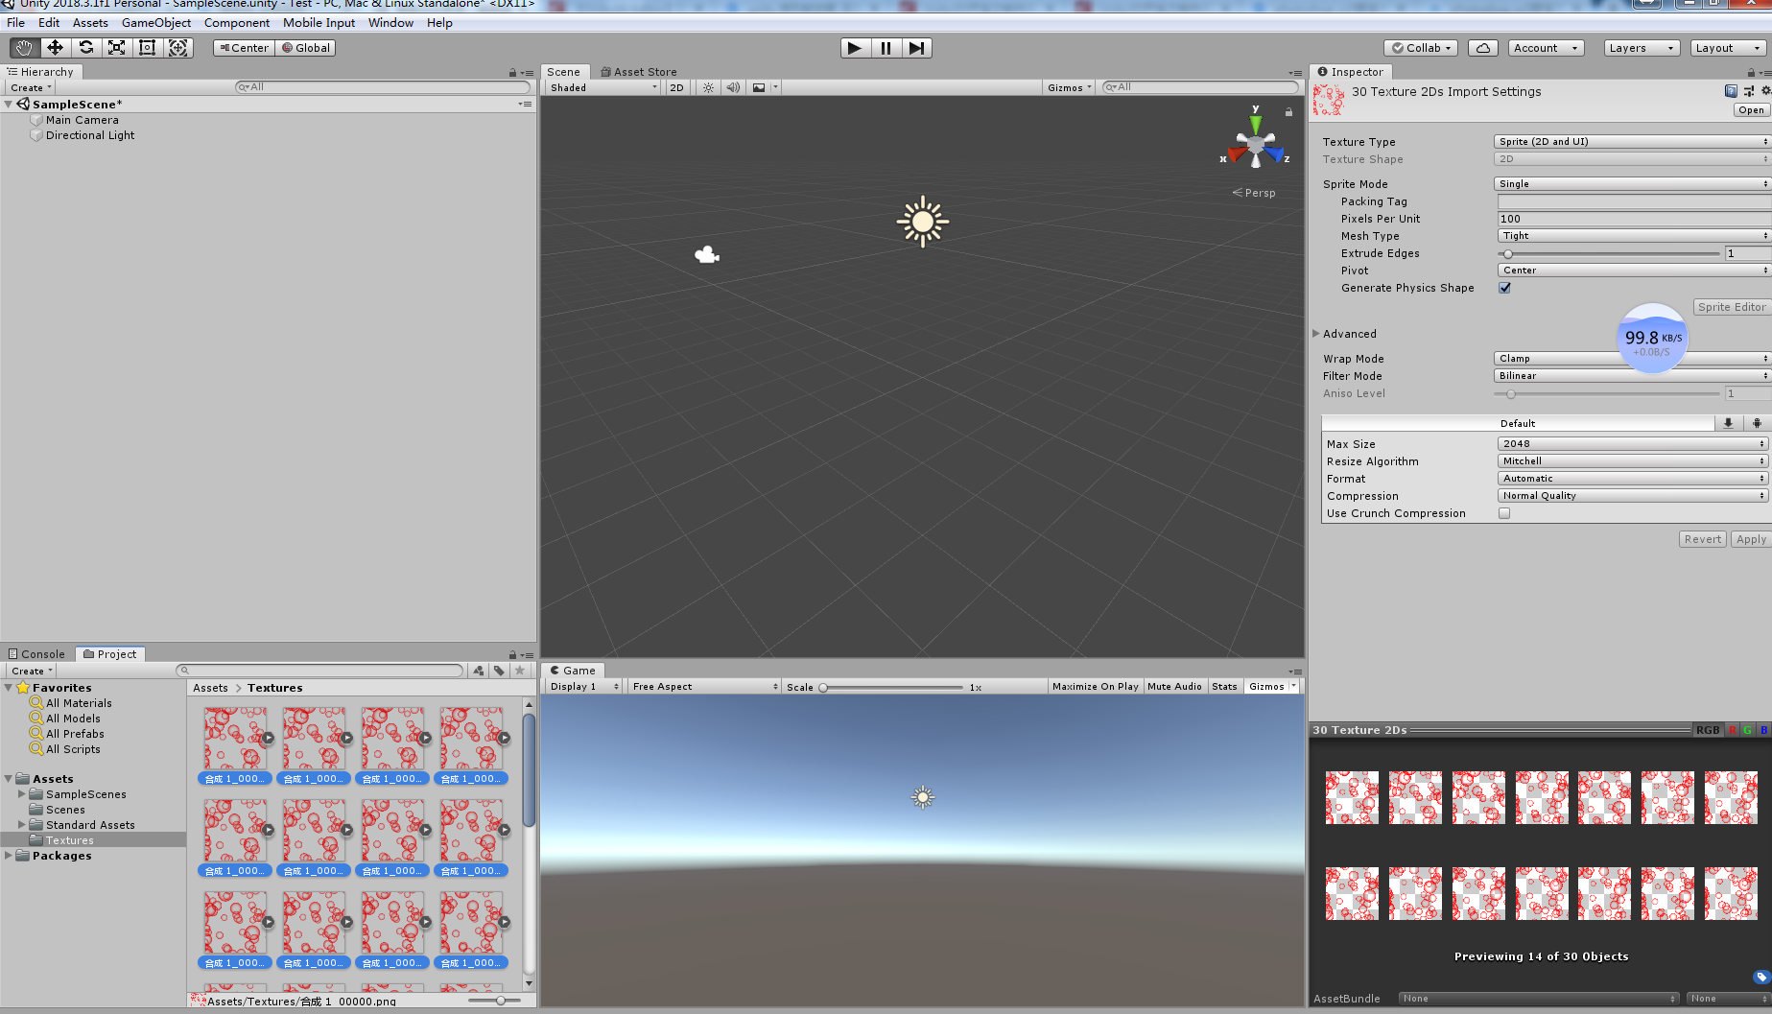Click PC standalone platform download icon
This screenshot has width=1772, height=1014.
(x=1728, y=423)
